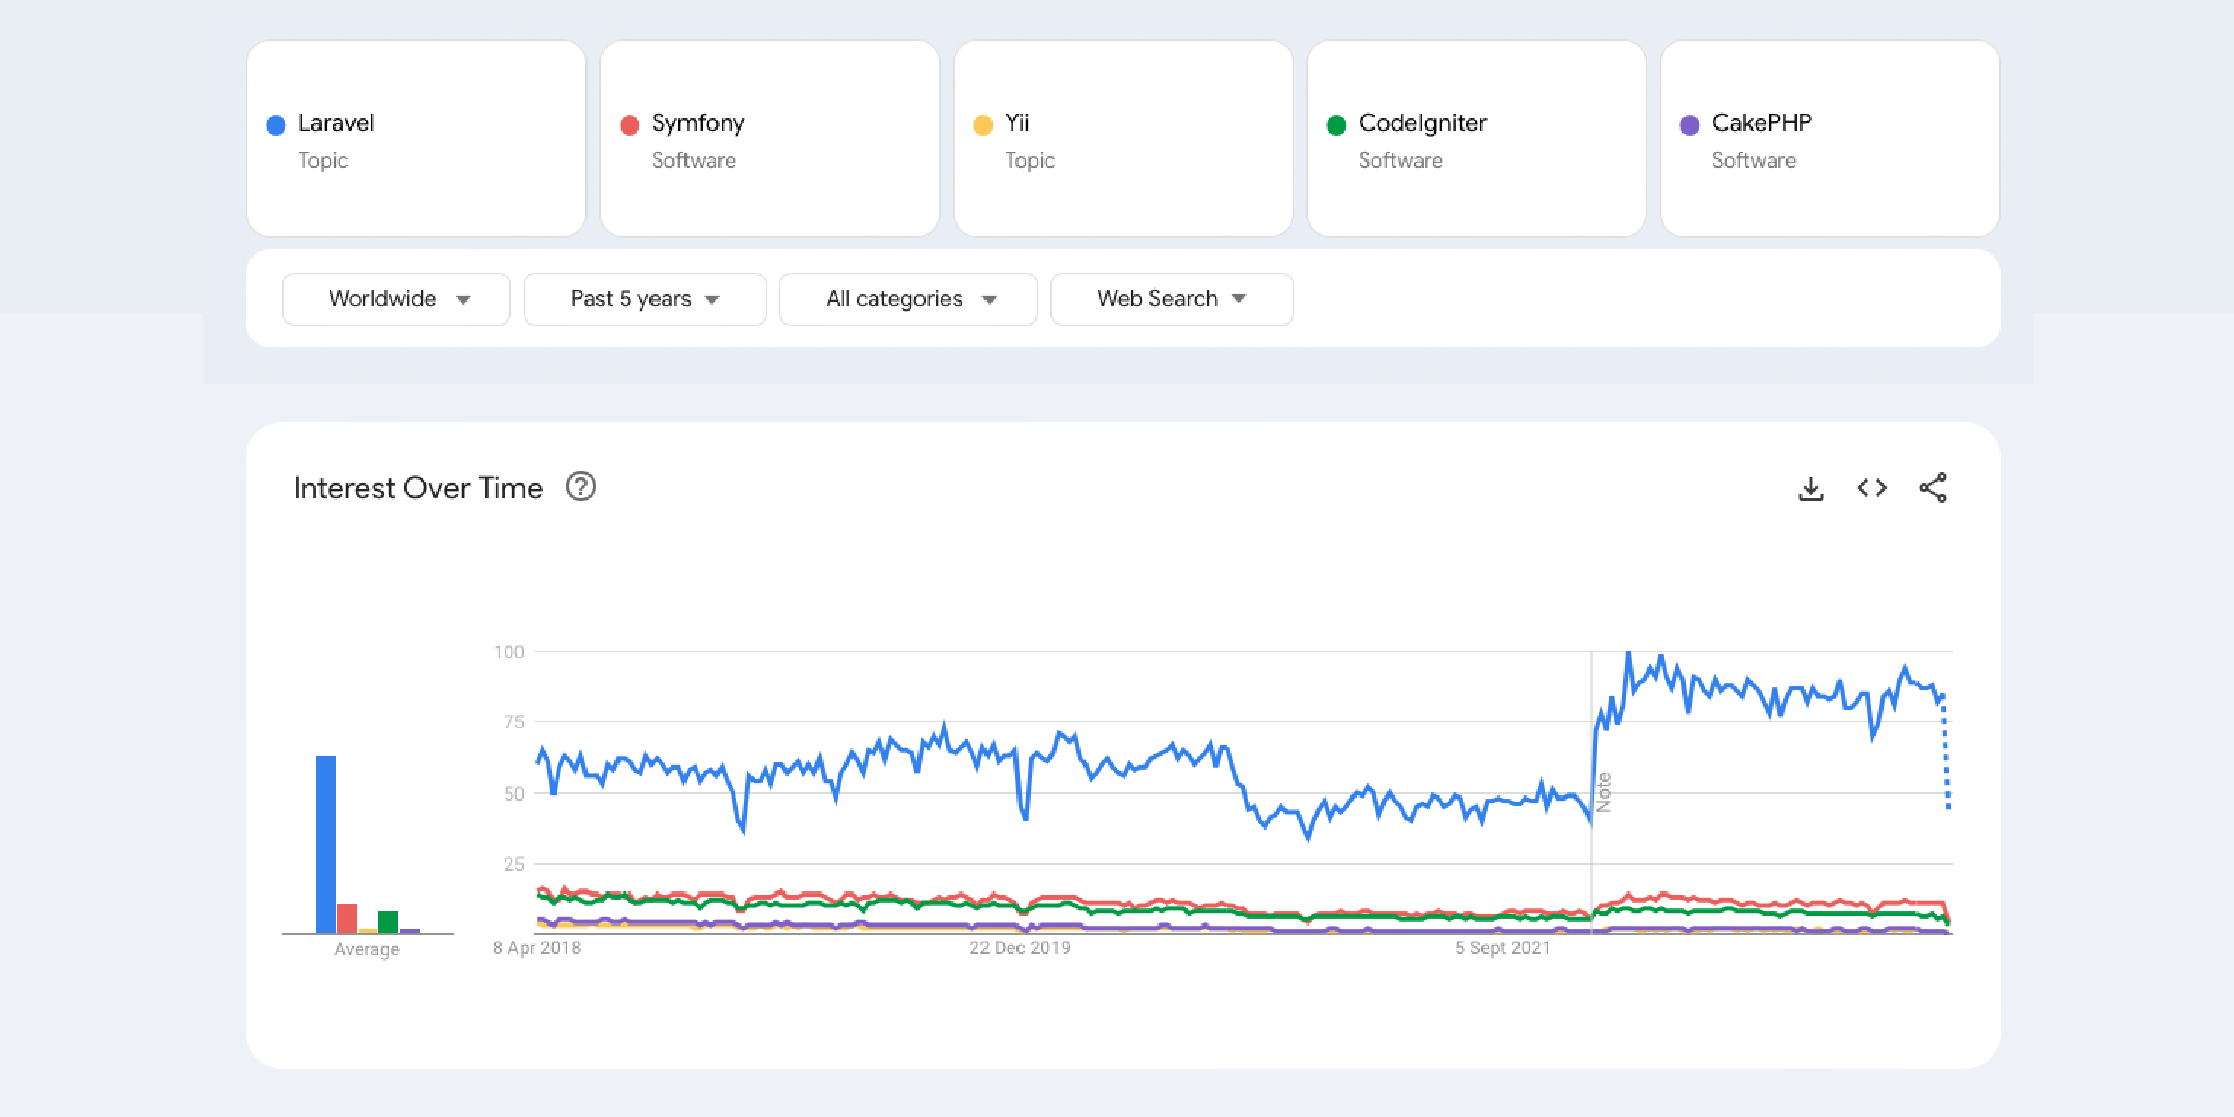Click the red Symfony color dot

click(629, 125)
